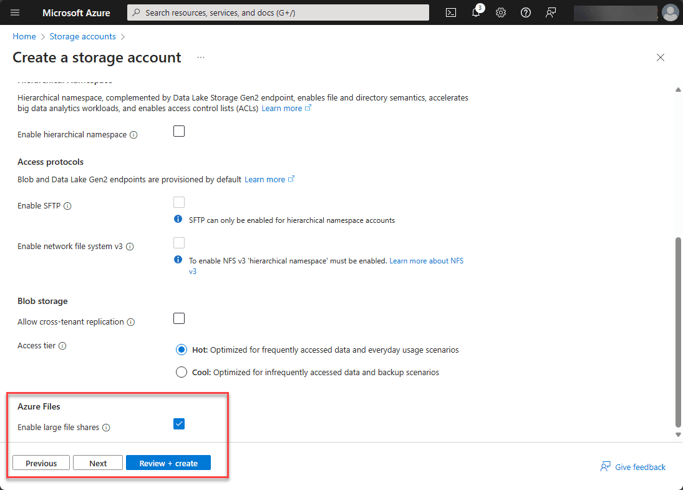Viewport: 683px width, 490px height.
Task: Click the external link icon after ACLs Learn more
Action: (x=308, y=108)
